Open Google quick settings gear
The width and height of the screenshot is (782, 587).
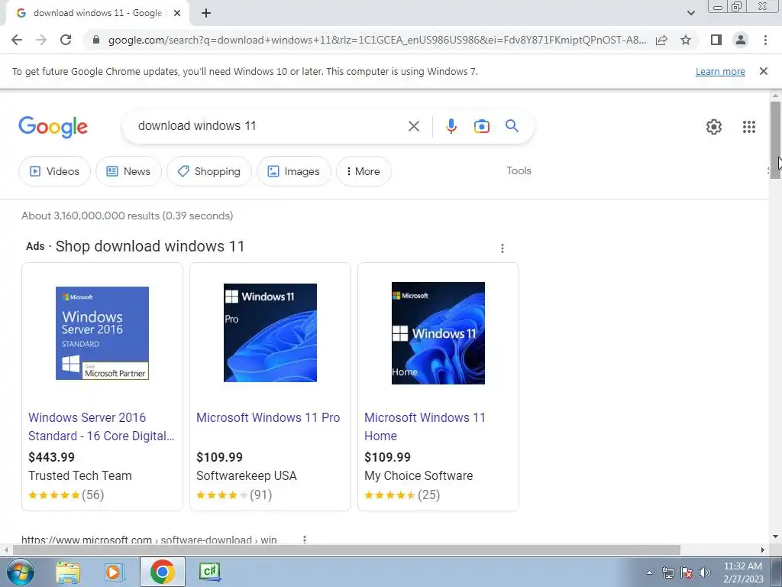[714, 127]
